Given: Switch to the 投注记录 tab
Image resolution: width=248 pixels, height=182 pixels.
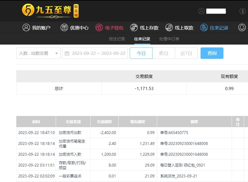Looking at the screenshot, I should (117, 39).
